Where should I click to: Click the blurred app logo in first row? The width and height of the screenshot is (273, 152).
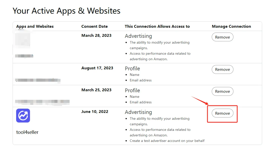click(23, 39)
